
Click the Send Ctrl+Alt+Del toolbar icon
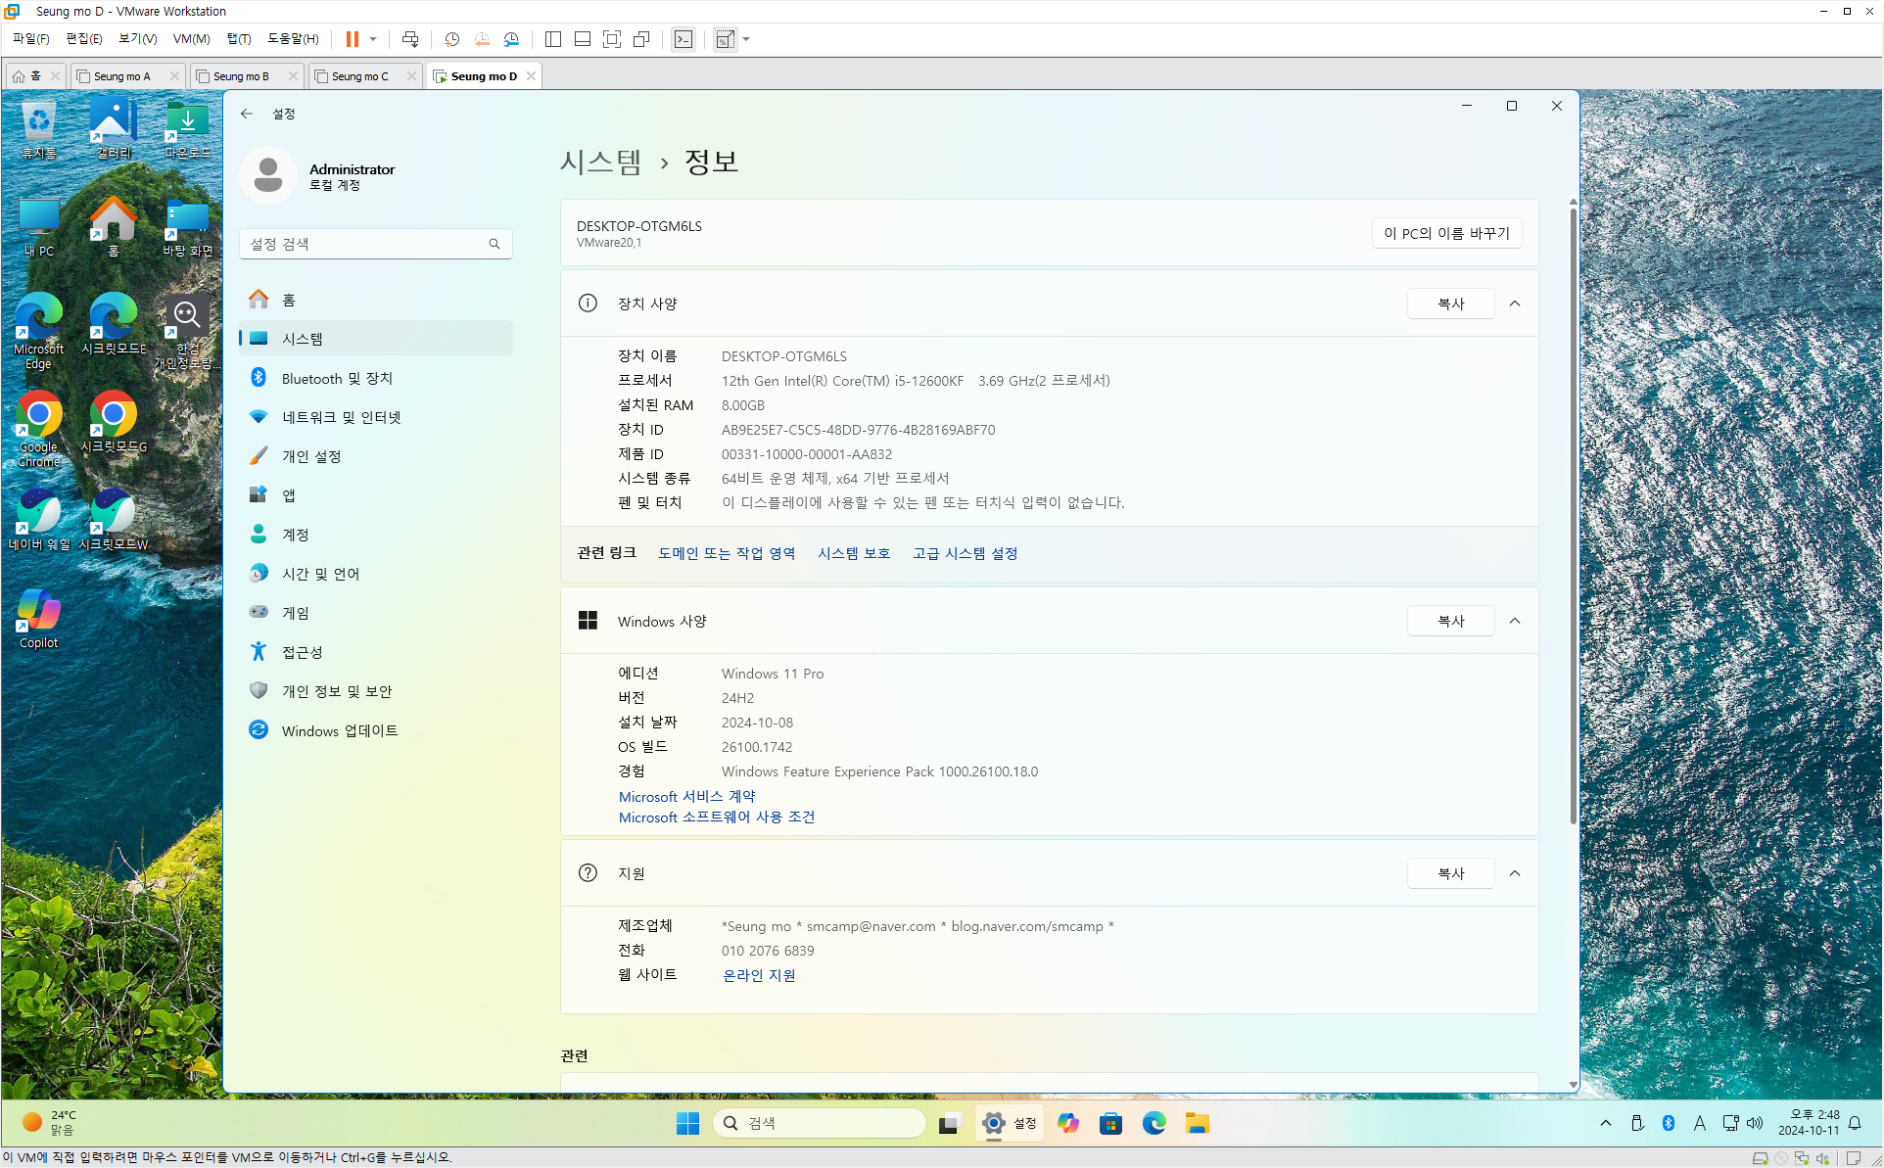tap(410, 39)
